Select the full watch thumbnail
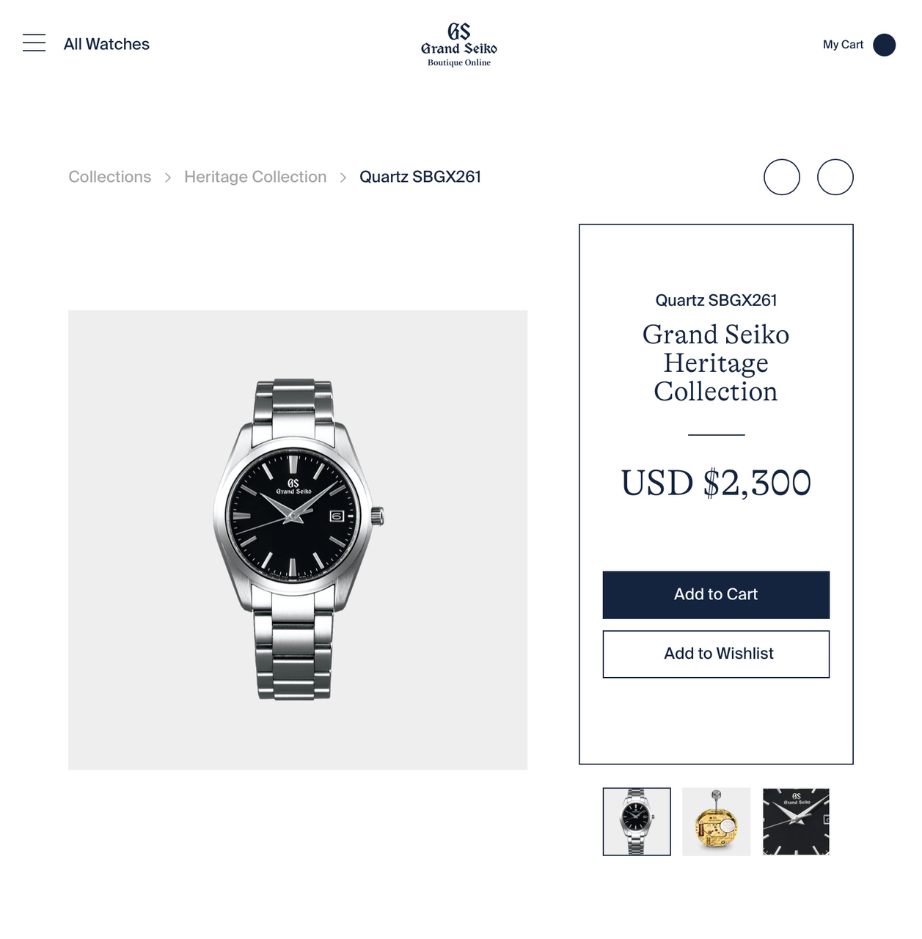This screenshot has width=922, height=939. (637, 822)
